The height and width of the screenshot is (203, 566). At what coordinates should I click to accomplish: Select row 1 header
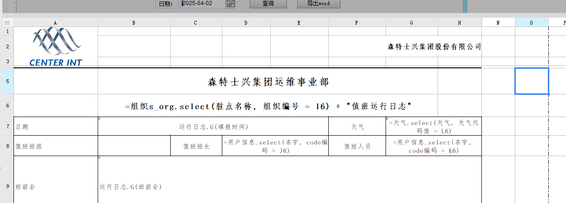click(x=7, y=31)
